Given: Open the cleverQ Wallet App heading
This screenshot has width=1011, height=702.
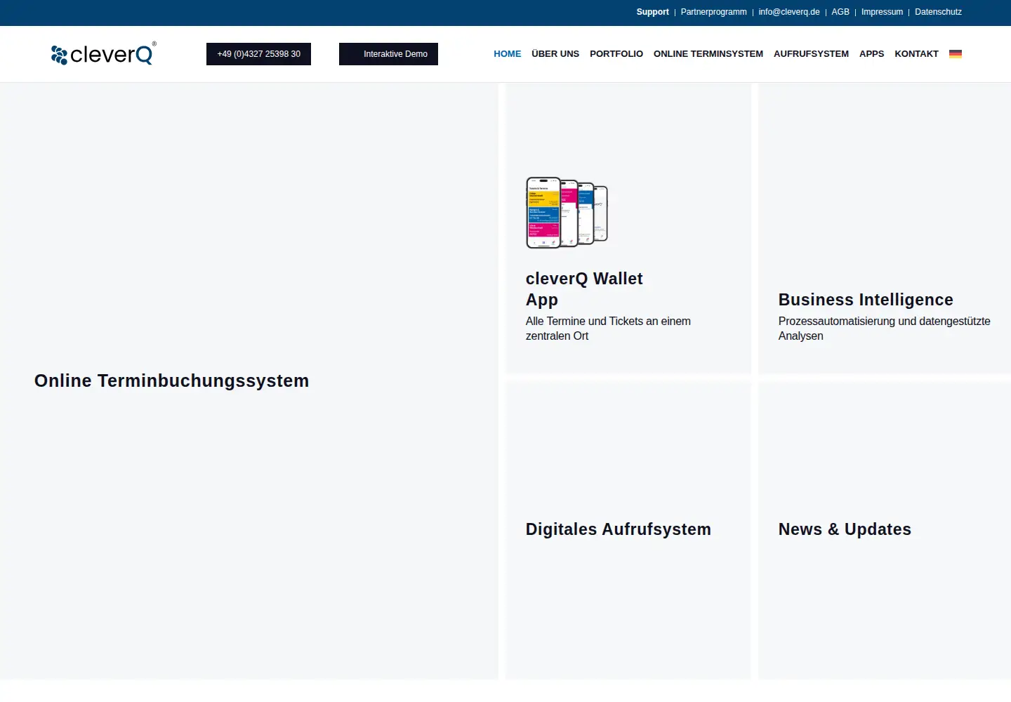Looking at the screenshot, I should pyautogui.click(x=584, y=289).
